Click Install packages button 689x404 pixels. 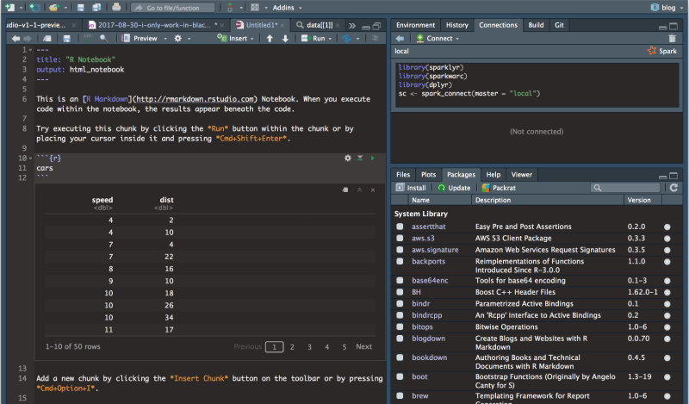coord(412,188)
